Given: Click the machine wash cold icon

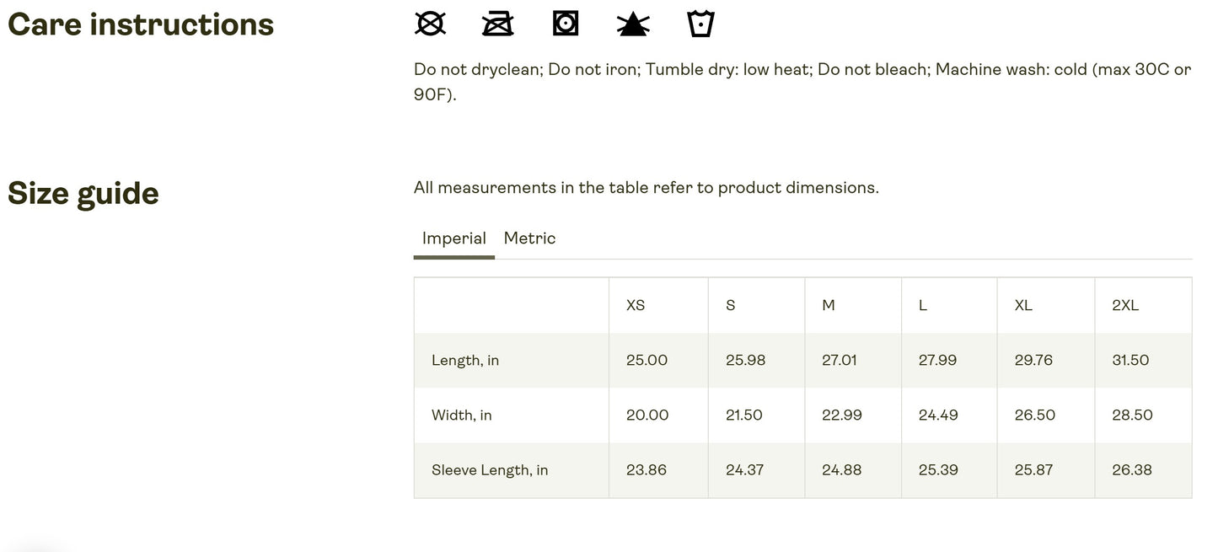Looking at the screenshot, I should [700, 24].
